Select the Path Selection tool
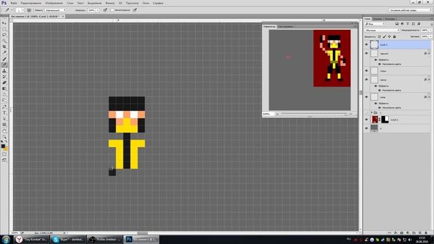 [4, 119]
